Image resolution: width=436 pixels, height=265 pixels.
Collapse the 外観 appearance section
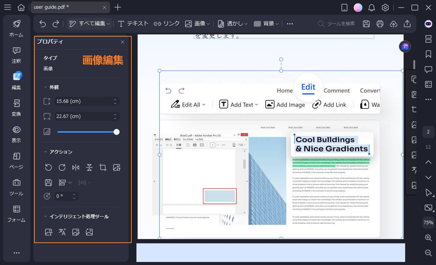[46, 87]
